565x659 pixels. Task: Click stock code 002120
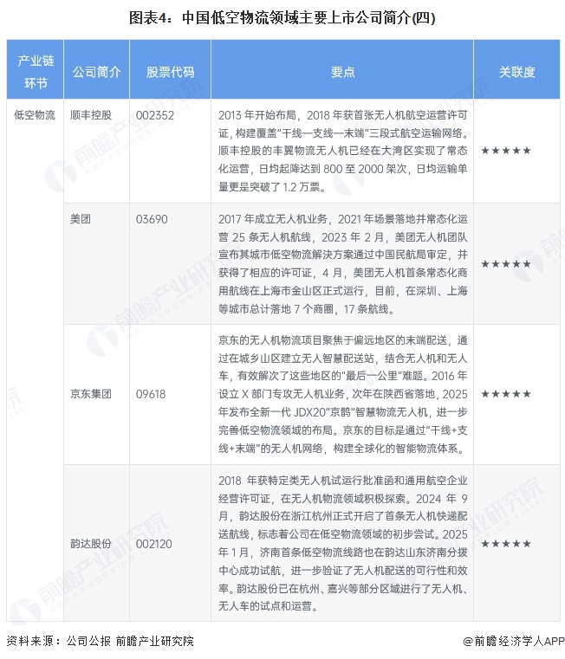[x=154, y=544]
